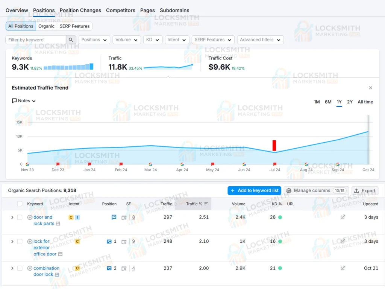385x289 pixels.
Task: Click the plus icon next to lock for exterior office door
Action: point(30,242)
